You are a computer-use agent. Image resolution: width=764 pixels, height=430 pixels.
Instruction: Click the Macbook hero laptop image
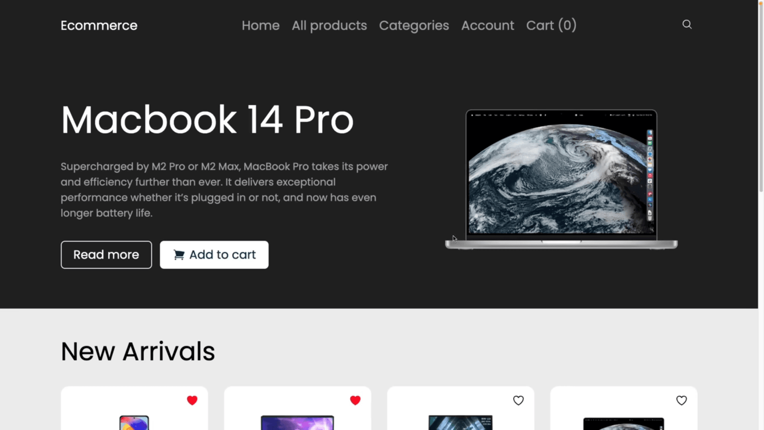point(561,179)
